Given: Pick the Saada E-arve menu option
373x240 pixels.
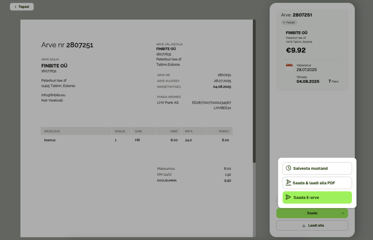Looking at the screenshot, I should (317, 197).
